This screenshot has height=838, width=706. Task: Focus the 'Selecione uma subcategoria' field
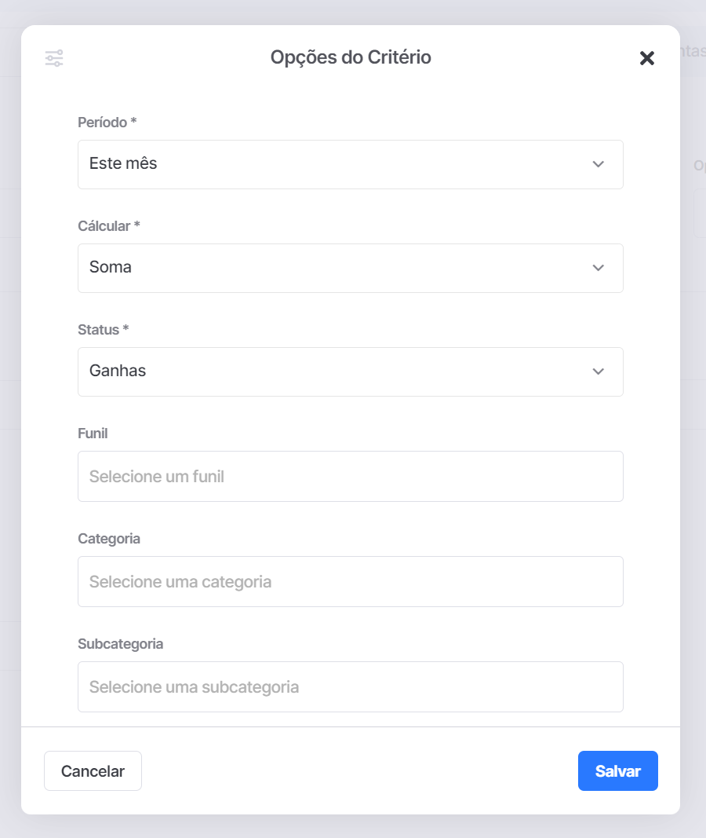point(351,686)
